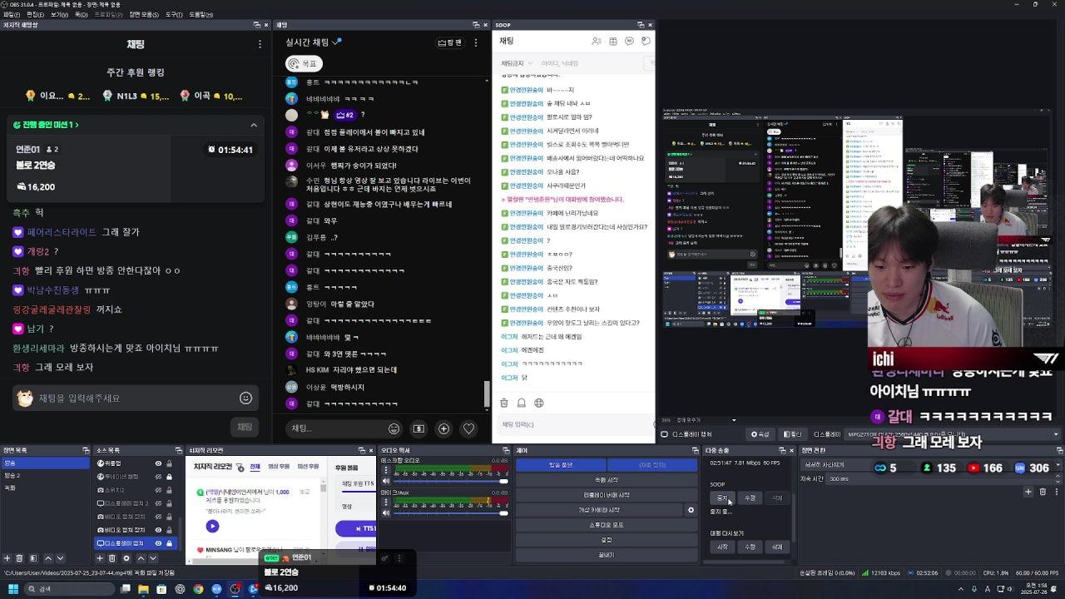Viewport: 1065px width, 599px height.
Task: Show the selected 디스플레이 캡쳐 source eye icon
Action: (158, 543)
